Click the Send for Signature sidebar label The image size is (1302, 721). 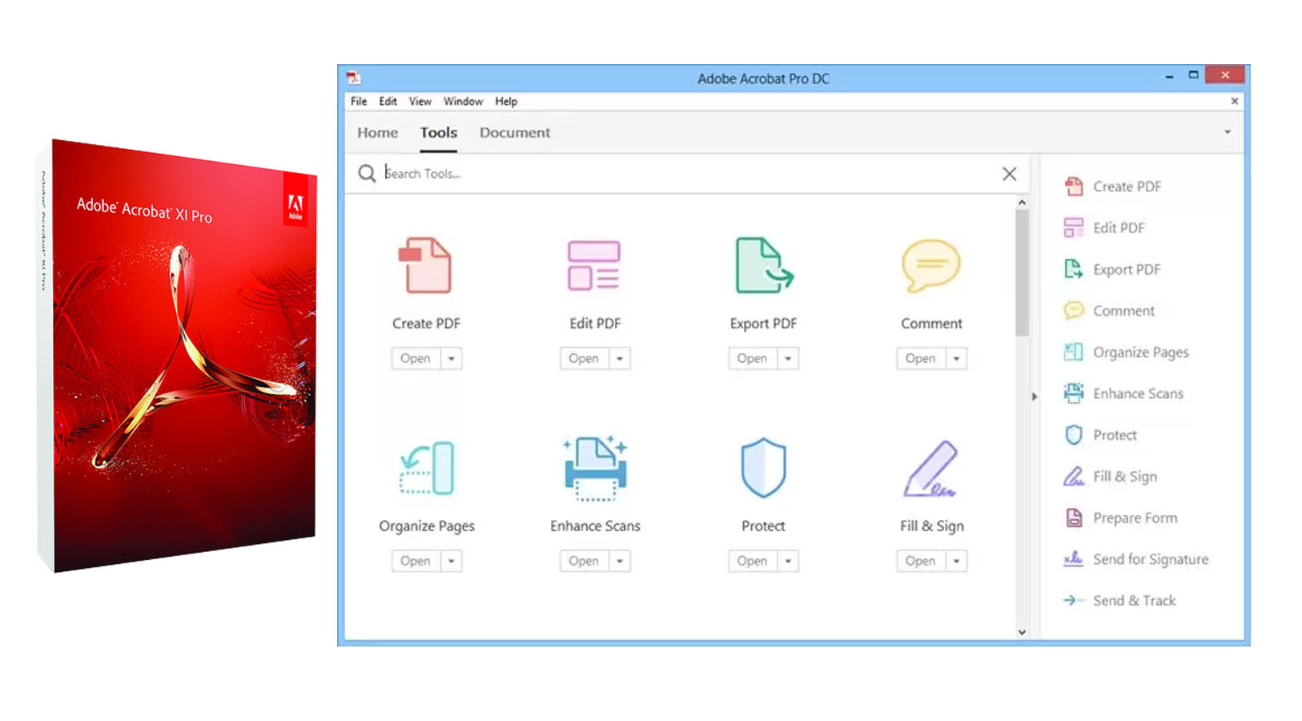(x=1151, y=559)
